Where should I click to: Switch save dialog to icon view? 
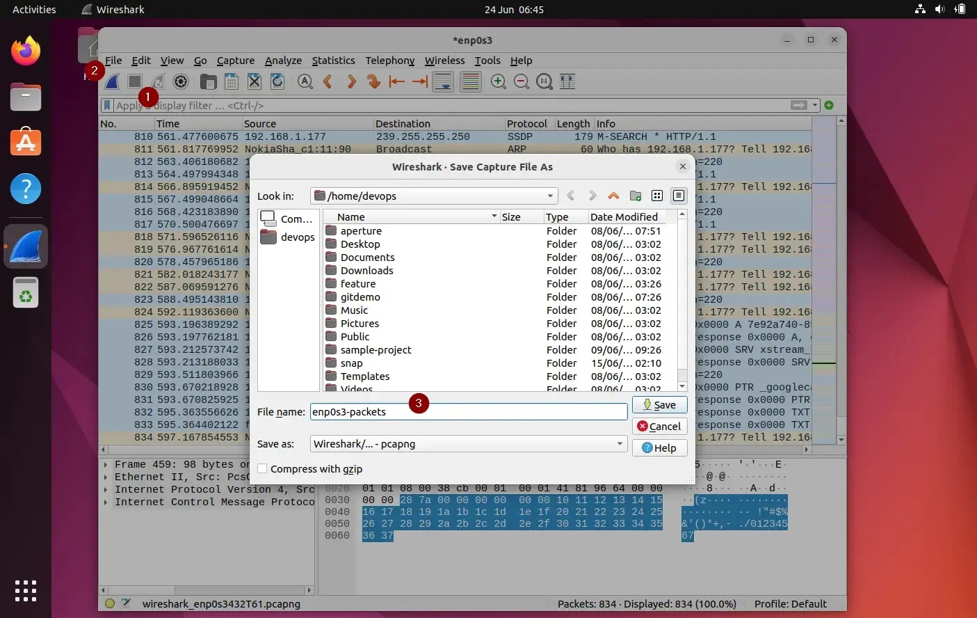pos(657,196)
